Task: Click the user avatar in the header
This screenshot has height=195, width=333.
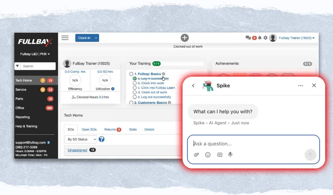Action: click(273, 38)
